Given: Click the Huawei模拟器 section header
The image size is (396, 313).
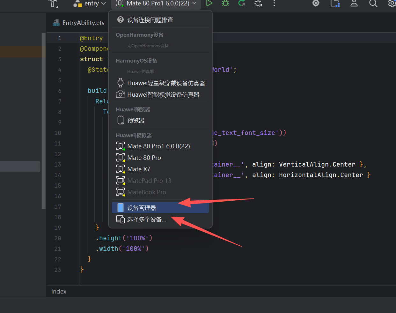Looking at the screenshot, I should (134, 135).
